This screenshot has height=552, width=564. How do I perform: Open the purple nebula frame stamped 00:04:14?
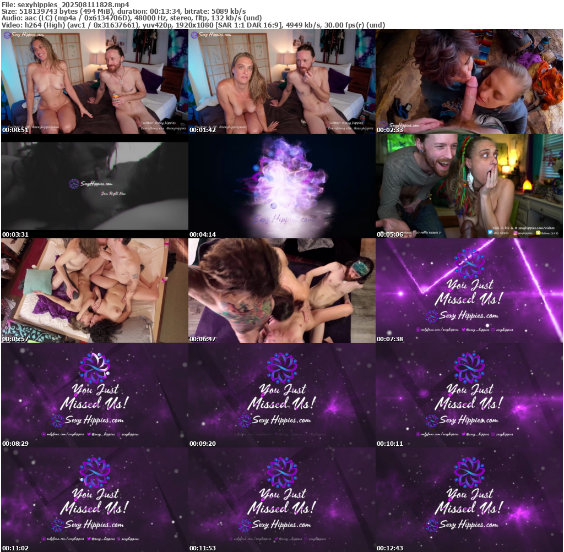click(282, 186)
